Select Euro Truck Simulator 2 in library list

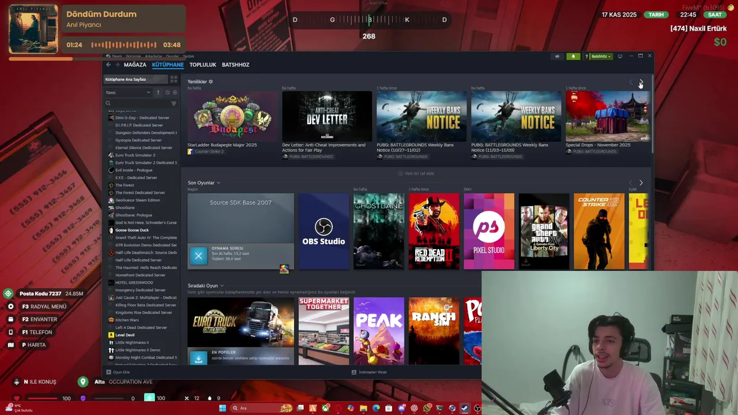coord(135,155)
